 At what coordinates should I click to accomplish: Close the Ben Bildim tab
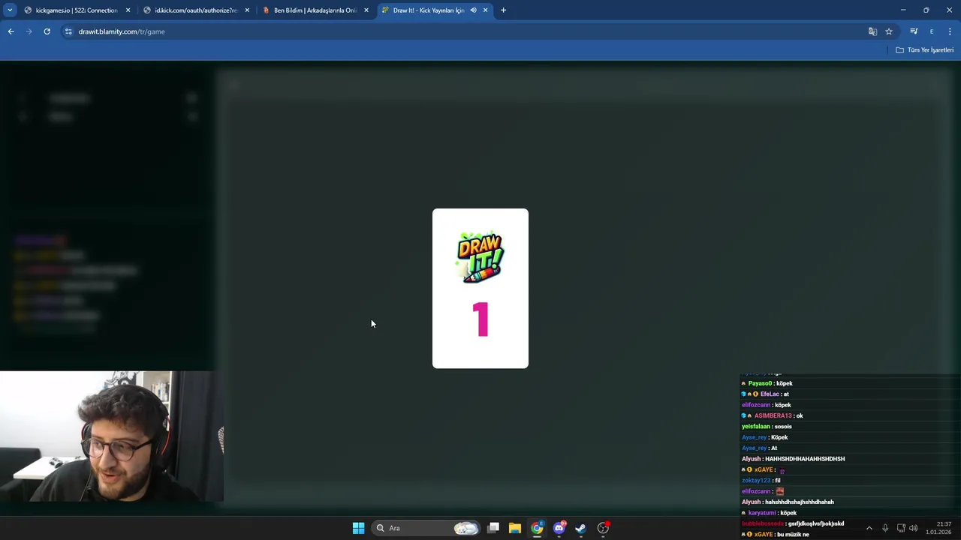click(x=366, y=10)
